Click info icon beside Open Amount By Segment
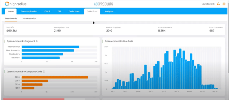229x101 pixels. click(x=37, y=41)
